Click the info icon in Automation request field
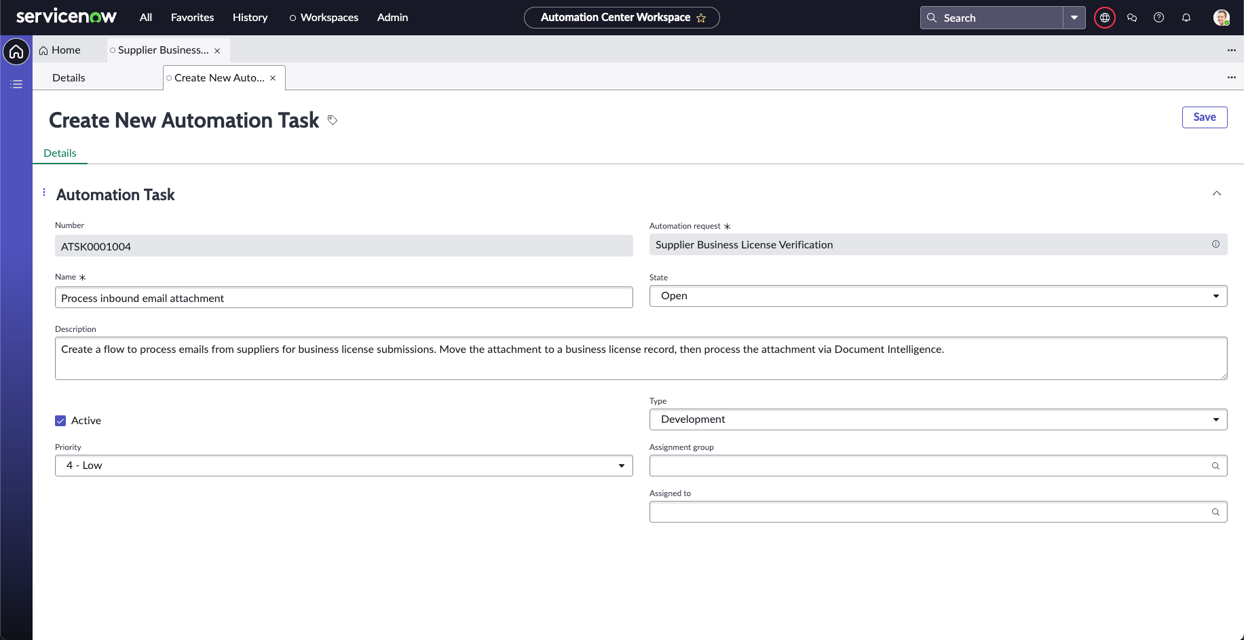The width and height of the screenshot is (1244, 640). [1215, 244]
